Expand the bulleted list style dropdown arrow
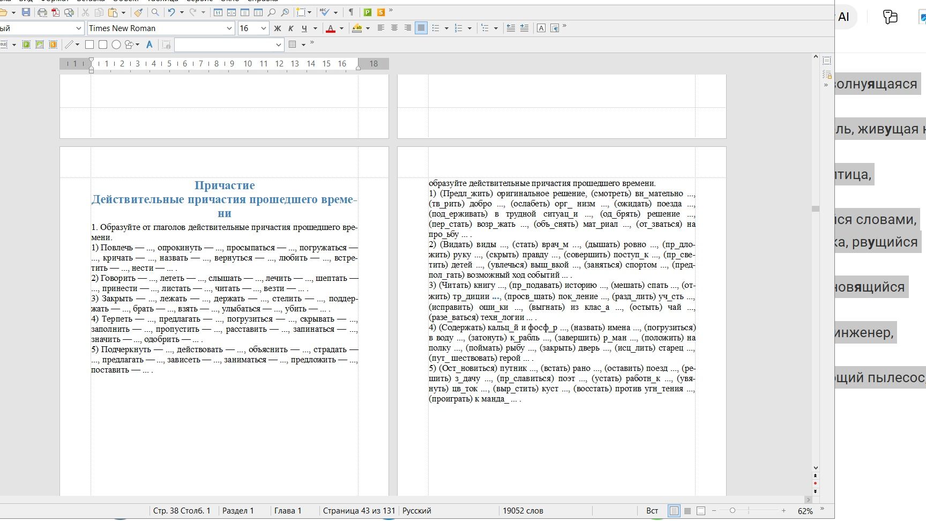The width and height of the screenshot is (926, 521). point(446,28)
